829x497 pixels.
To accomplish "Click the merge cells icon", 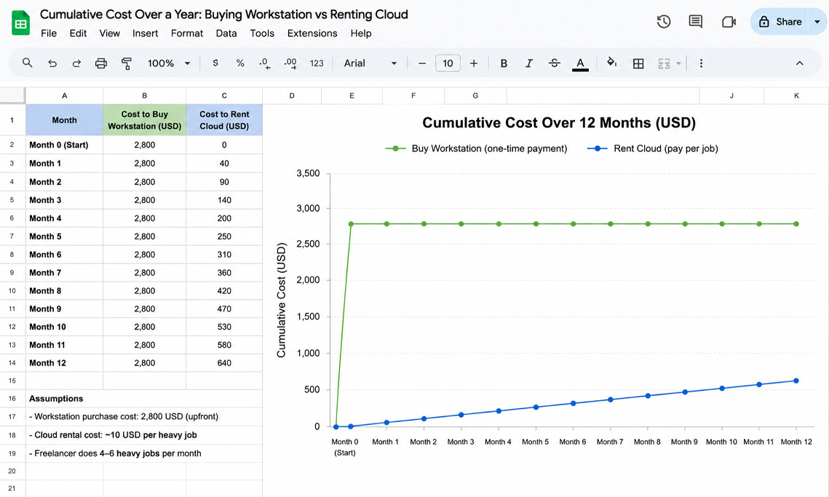I will 664,63.
